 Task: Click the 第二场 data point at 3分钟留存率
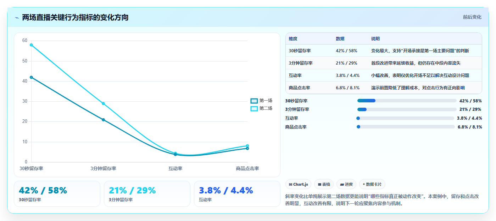click(103, 103)
